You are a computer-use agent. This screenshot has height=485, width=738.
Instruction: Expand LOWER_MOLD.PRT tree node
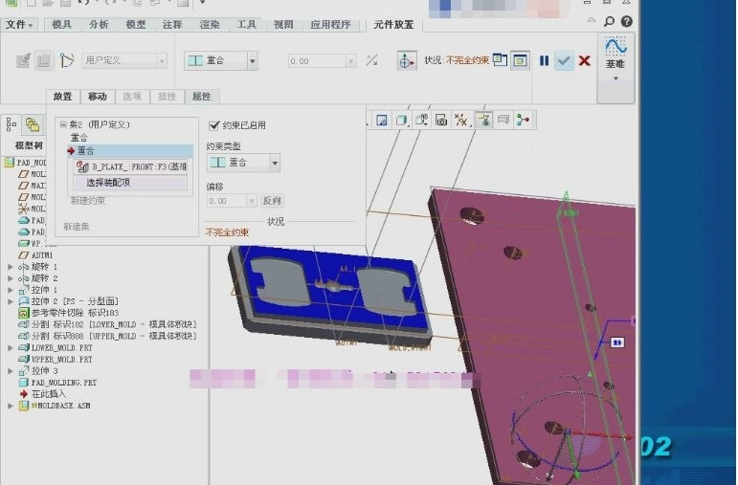pyautogui.click(x=10, y=347)
